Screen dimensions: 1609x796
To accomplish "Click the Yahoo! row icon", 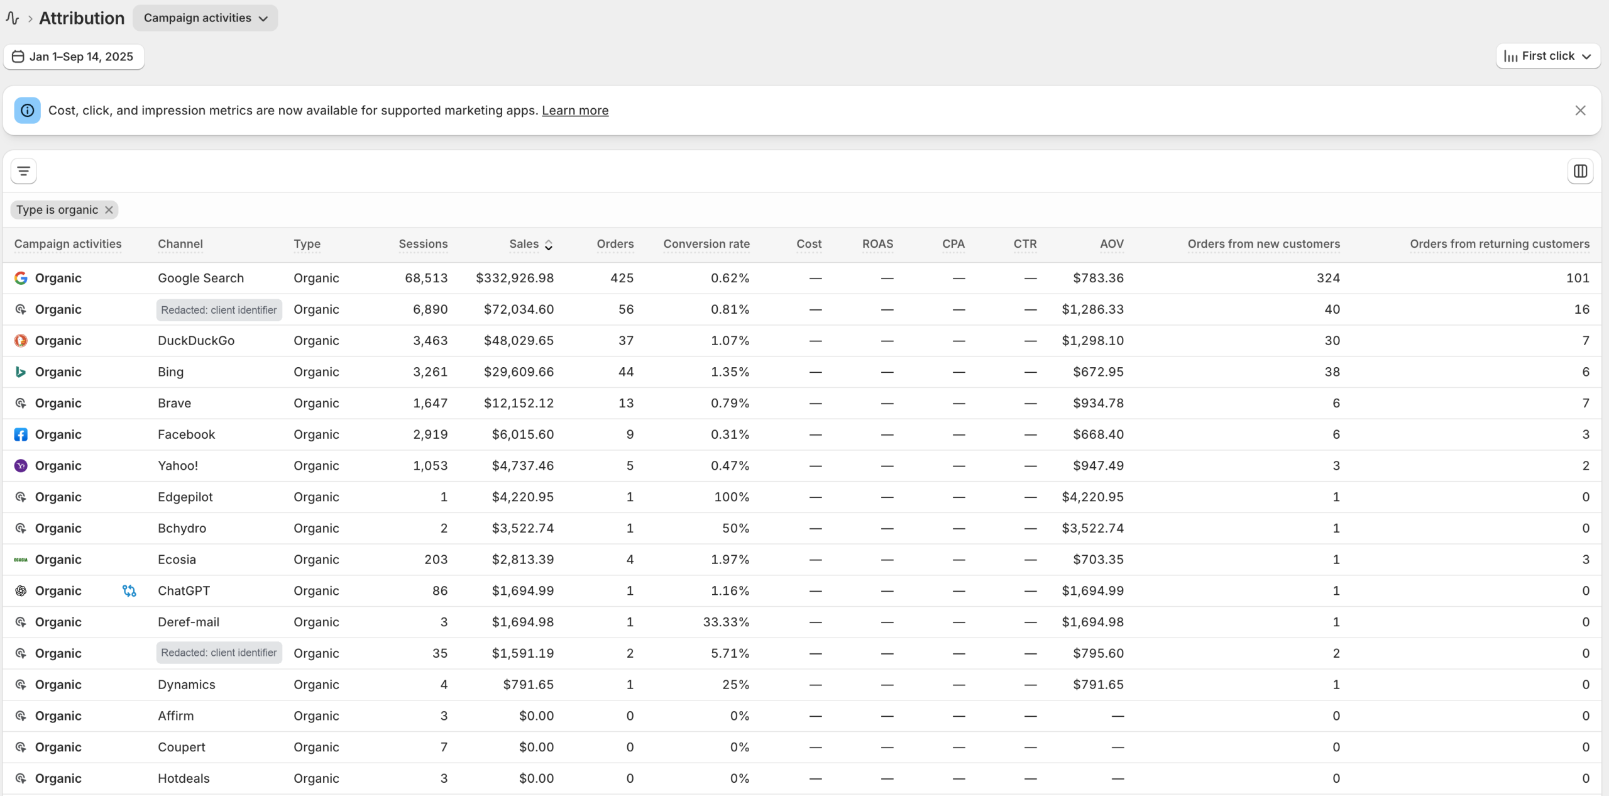I will tap(21, 466).
